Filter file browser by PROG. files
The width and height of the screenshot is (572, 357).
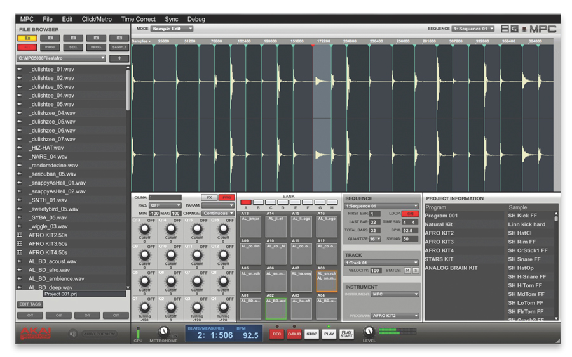point(97,48)
